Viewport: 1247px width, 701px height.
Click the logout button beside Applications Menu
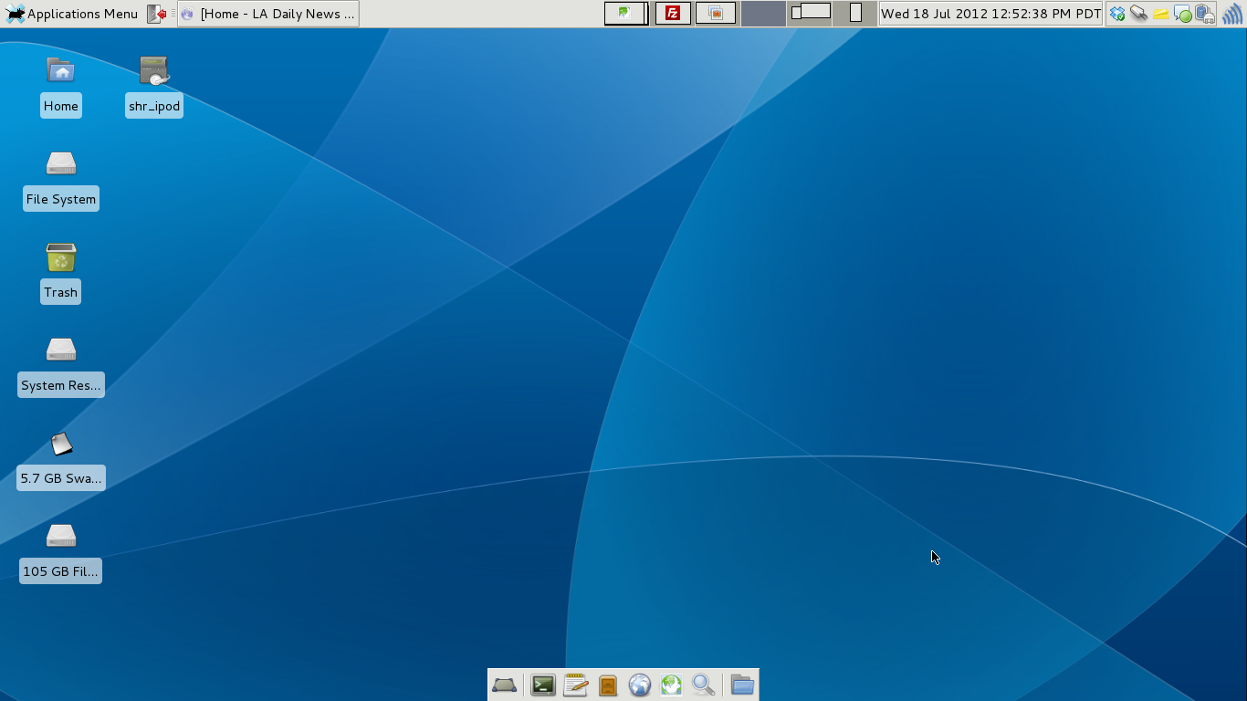coord(155,13)
